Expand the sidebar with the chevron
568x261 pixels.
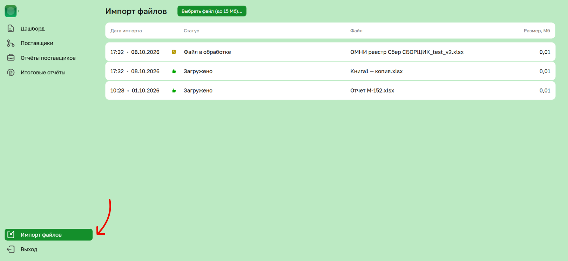(x=19, y=11)
